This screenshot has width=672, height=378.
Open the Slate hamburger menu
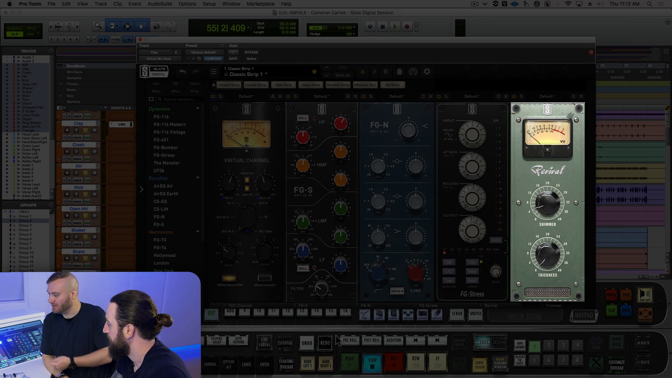click(x=213, y=72)
